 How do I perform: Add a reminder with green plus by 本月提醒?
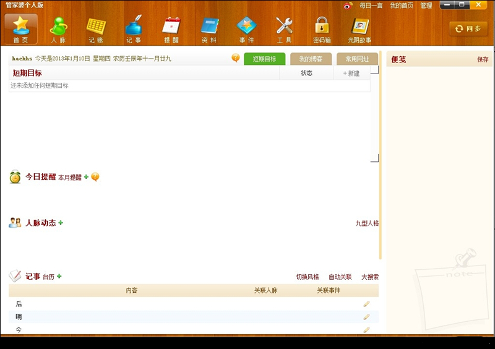[x=86, y=177]
